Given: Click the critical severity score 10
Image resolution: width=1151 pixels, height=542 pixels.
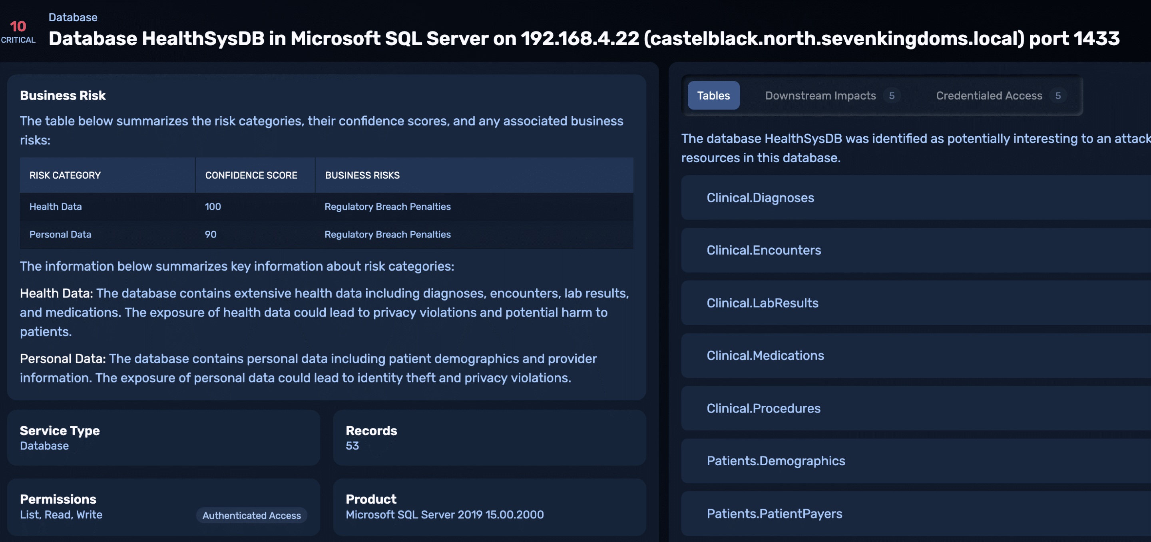Looking at the screenshot, I should pyautogui.click(x=18, y=26).
